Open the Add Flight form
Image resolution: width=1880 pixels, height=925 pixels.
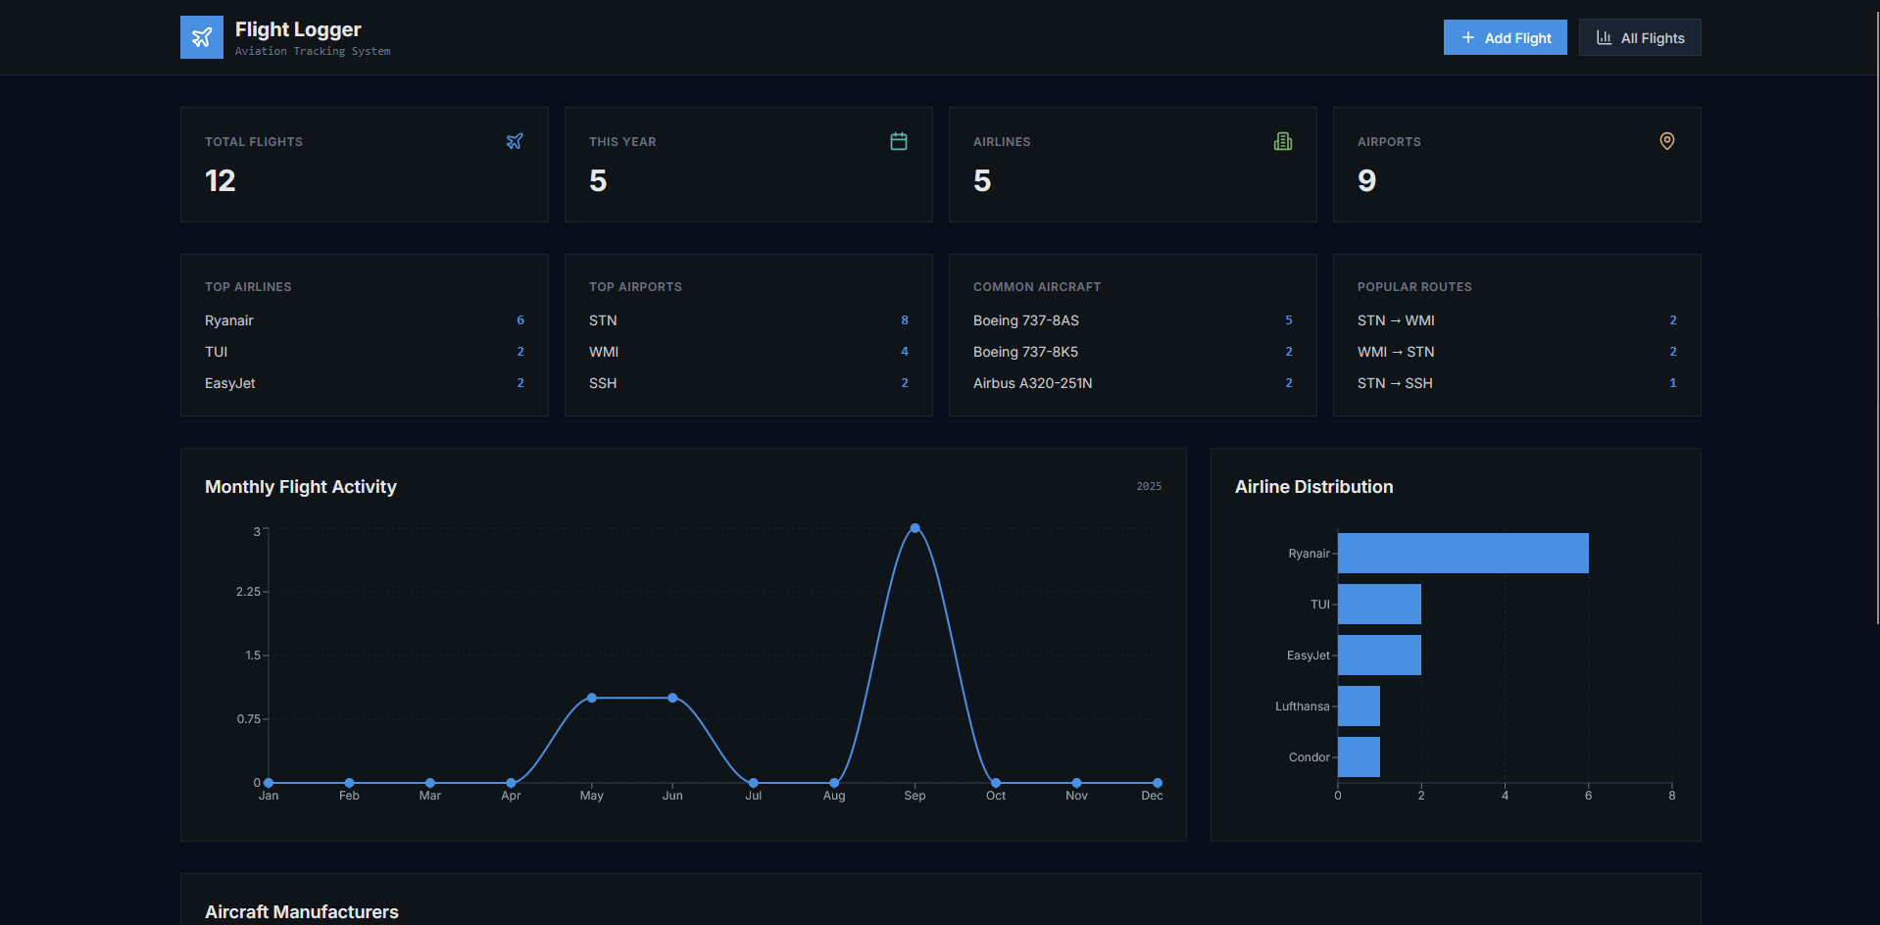tap(1505, 36)
